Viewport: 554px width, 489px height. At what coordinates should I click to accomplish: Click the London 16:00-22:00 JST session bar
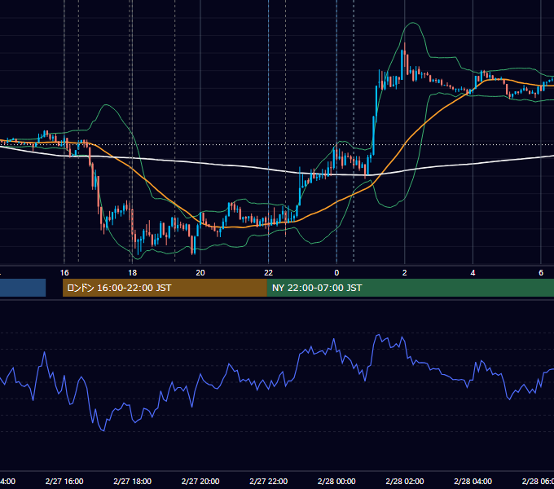click(x=165, y=288)
